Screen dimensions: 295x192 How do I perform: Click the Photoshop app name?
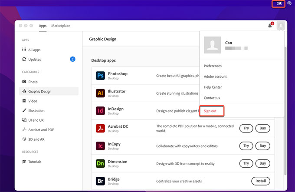[x=118, y=74]
